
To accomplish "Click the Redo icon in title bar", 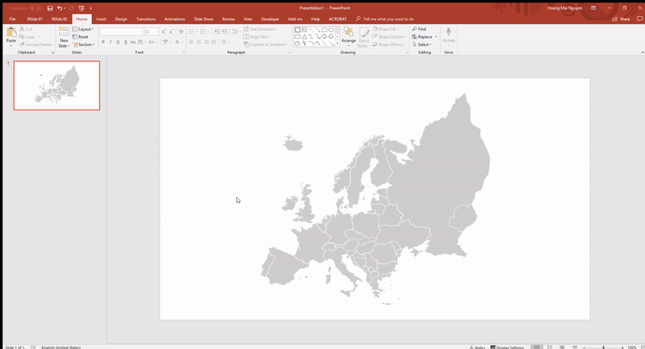I will coord(71,8).
